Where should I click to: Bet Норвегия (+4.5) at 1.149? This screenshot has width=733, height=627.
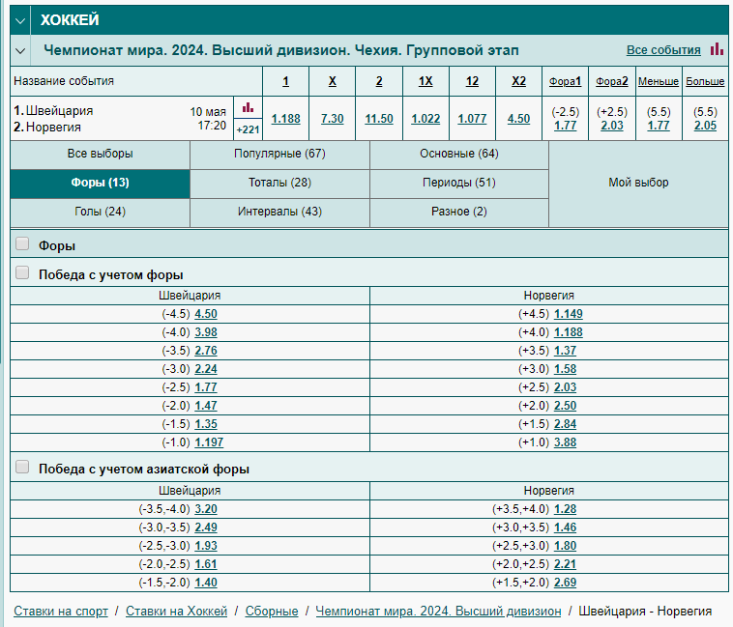569,314
